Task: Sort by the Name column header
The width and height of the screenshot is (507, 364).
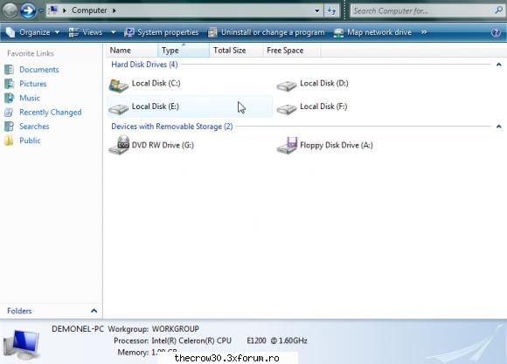Action: 132,51
